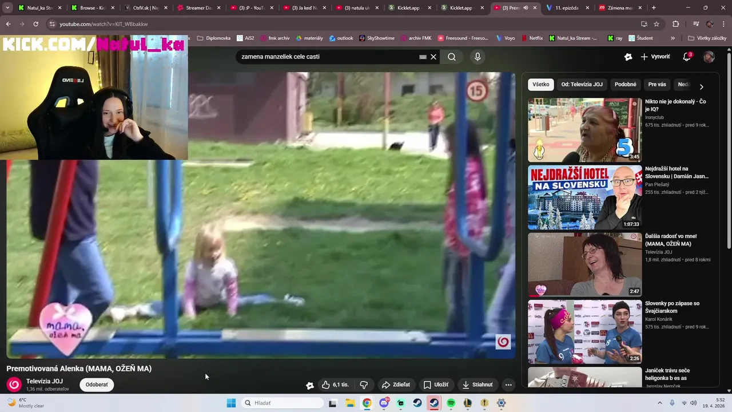Viewport: 732px width, 412px height.
Task: Switch to the Zámena manželiek browser tab
Action: tap(620, 8)
